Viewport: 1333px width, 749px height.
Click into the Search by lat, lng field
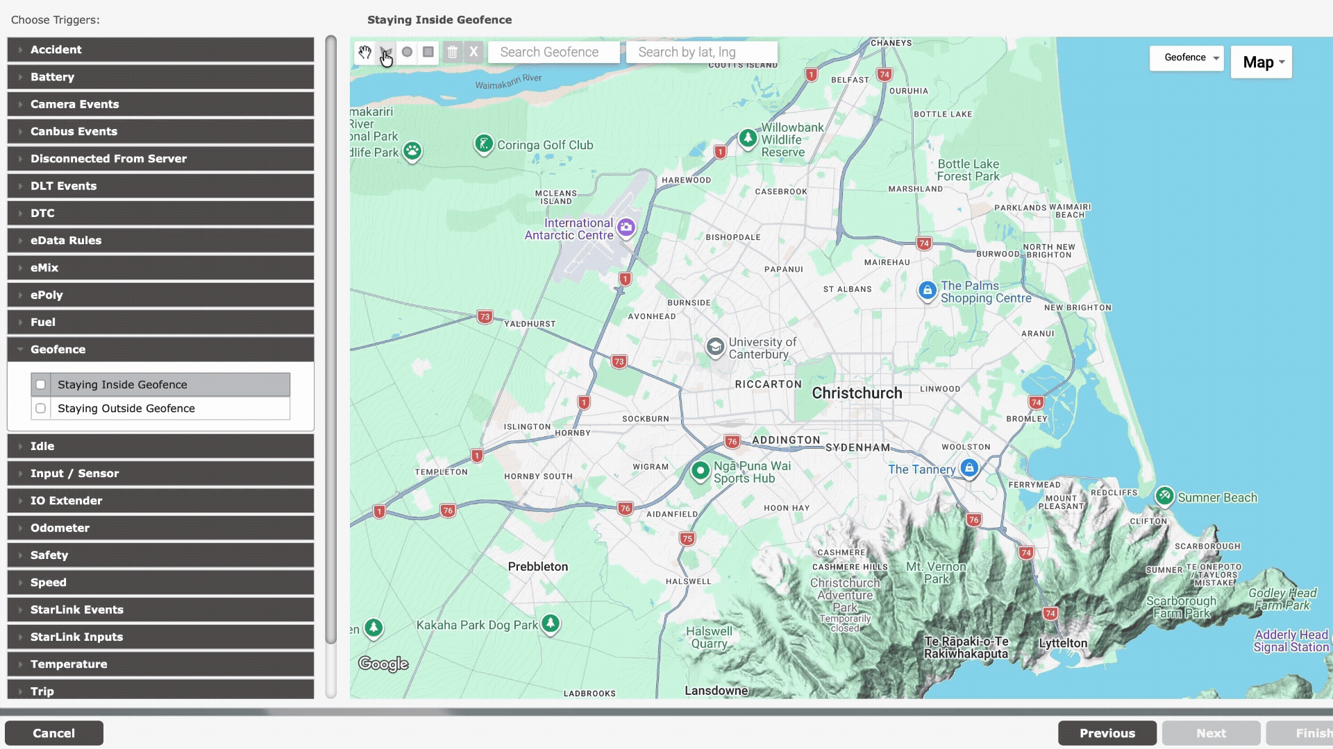[701, 52]
